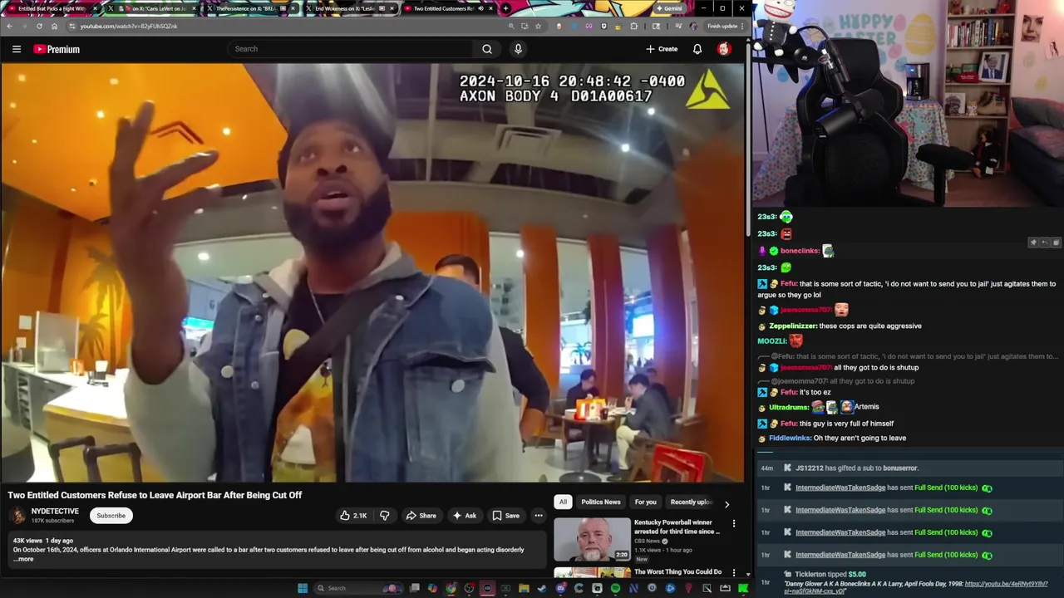Viewport: 1064px width, 598px height.
Task: Click bonuserror in gifted sub message
Action: 899,468
